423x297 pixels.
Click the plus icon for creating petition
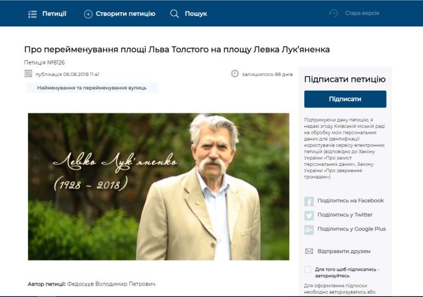click(88, 14)
